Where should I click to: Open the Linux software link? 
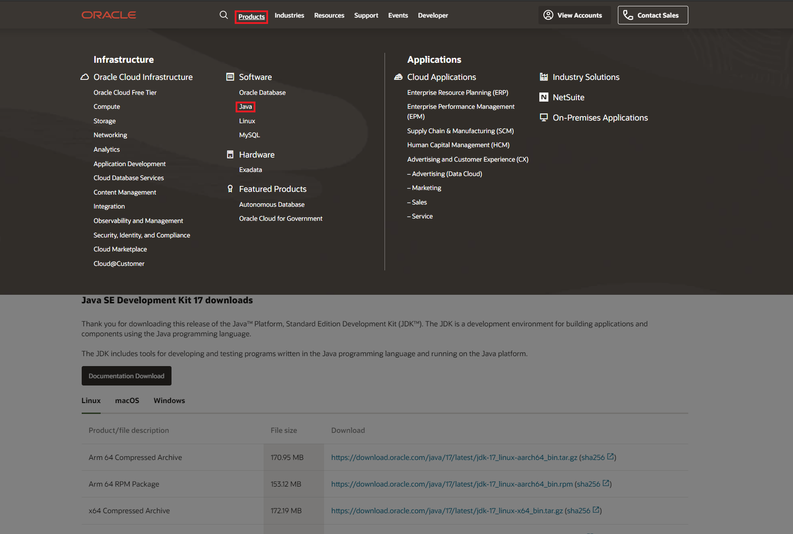point(247,121)
